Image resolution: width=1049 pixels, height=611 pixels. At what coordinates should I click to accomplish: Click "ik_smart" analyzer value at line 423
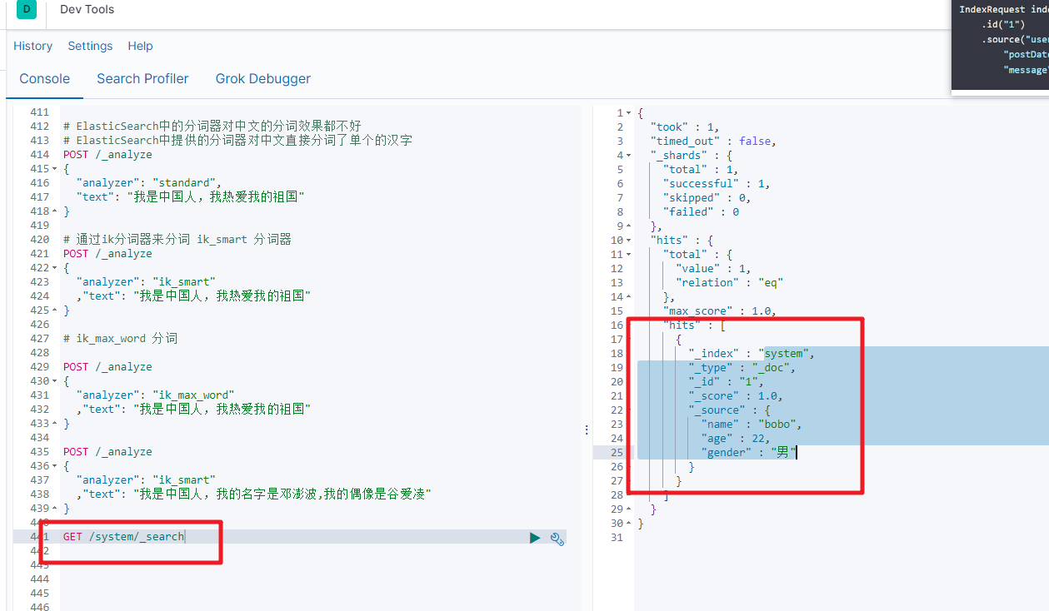coord(184,281)
